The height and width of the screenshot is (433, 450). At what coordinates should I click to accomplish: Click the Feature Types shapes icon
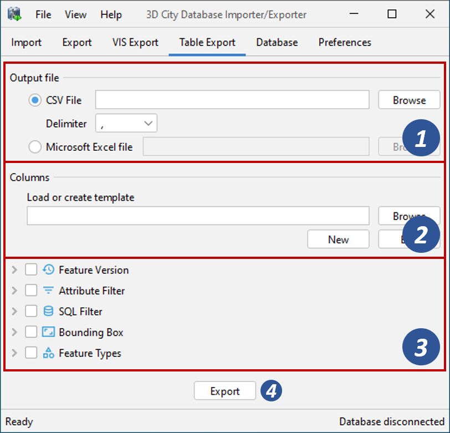48,353
